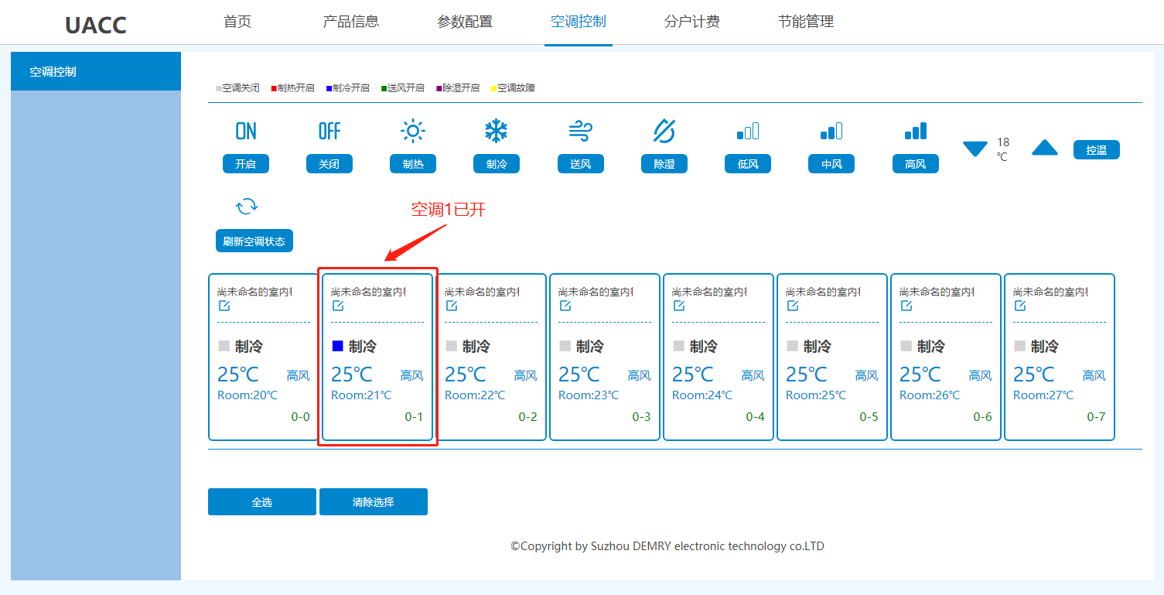Click the blue status square on unit 0-1

click(x=337, y=345)
